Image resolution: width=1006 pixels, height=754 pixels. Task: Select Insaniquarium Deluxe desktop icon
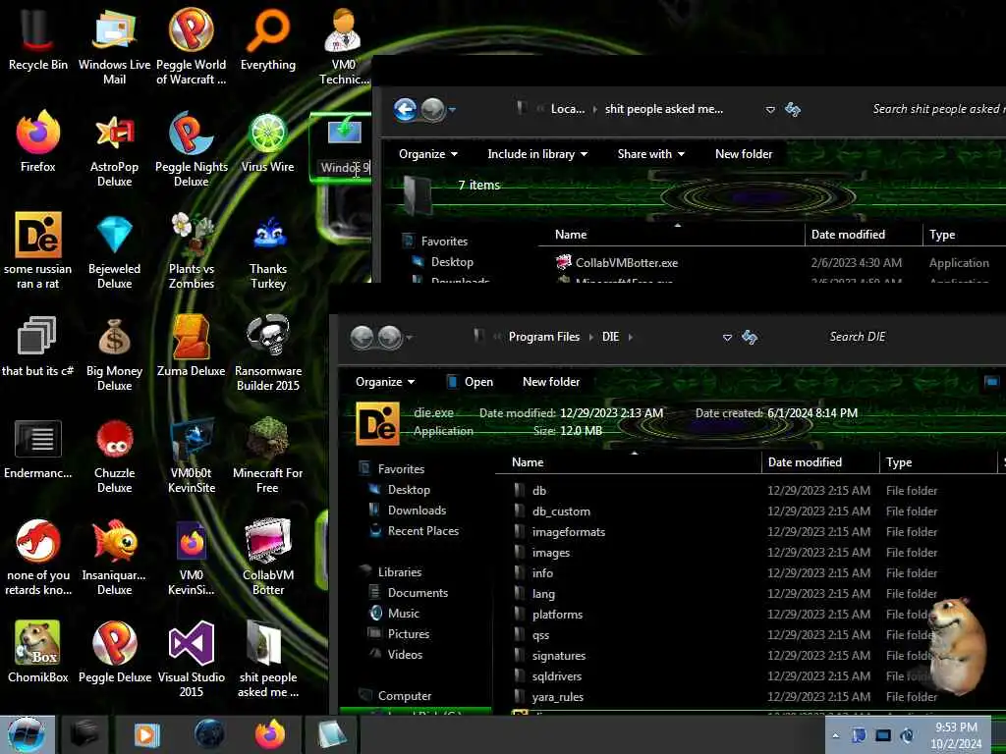(x=114, y=557)
